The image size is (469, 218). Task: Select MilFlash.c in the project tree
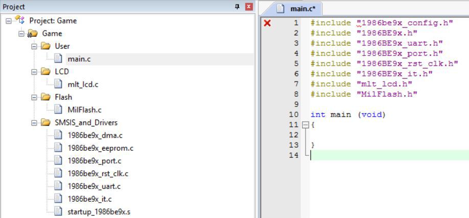tap(84, 110)
